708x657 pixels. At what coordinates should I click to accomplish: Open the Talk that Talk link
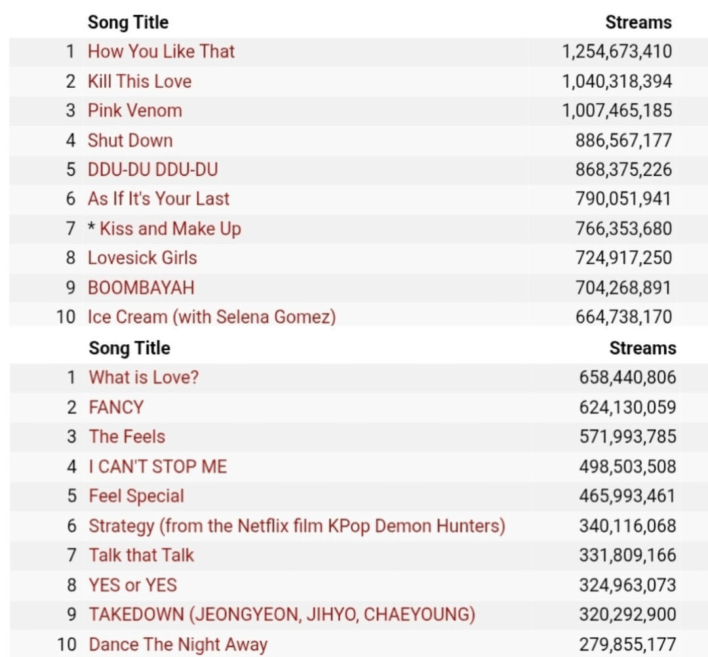142,555
